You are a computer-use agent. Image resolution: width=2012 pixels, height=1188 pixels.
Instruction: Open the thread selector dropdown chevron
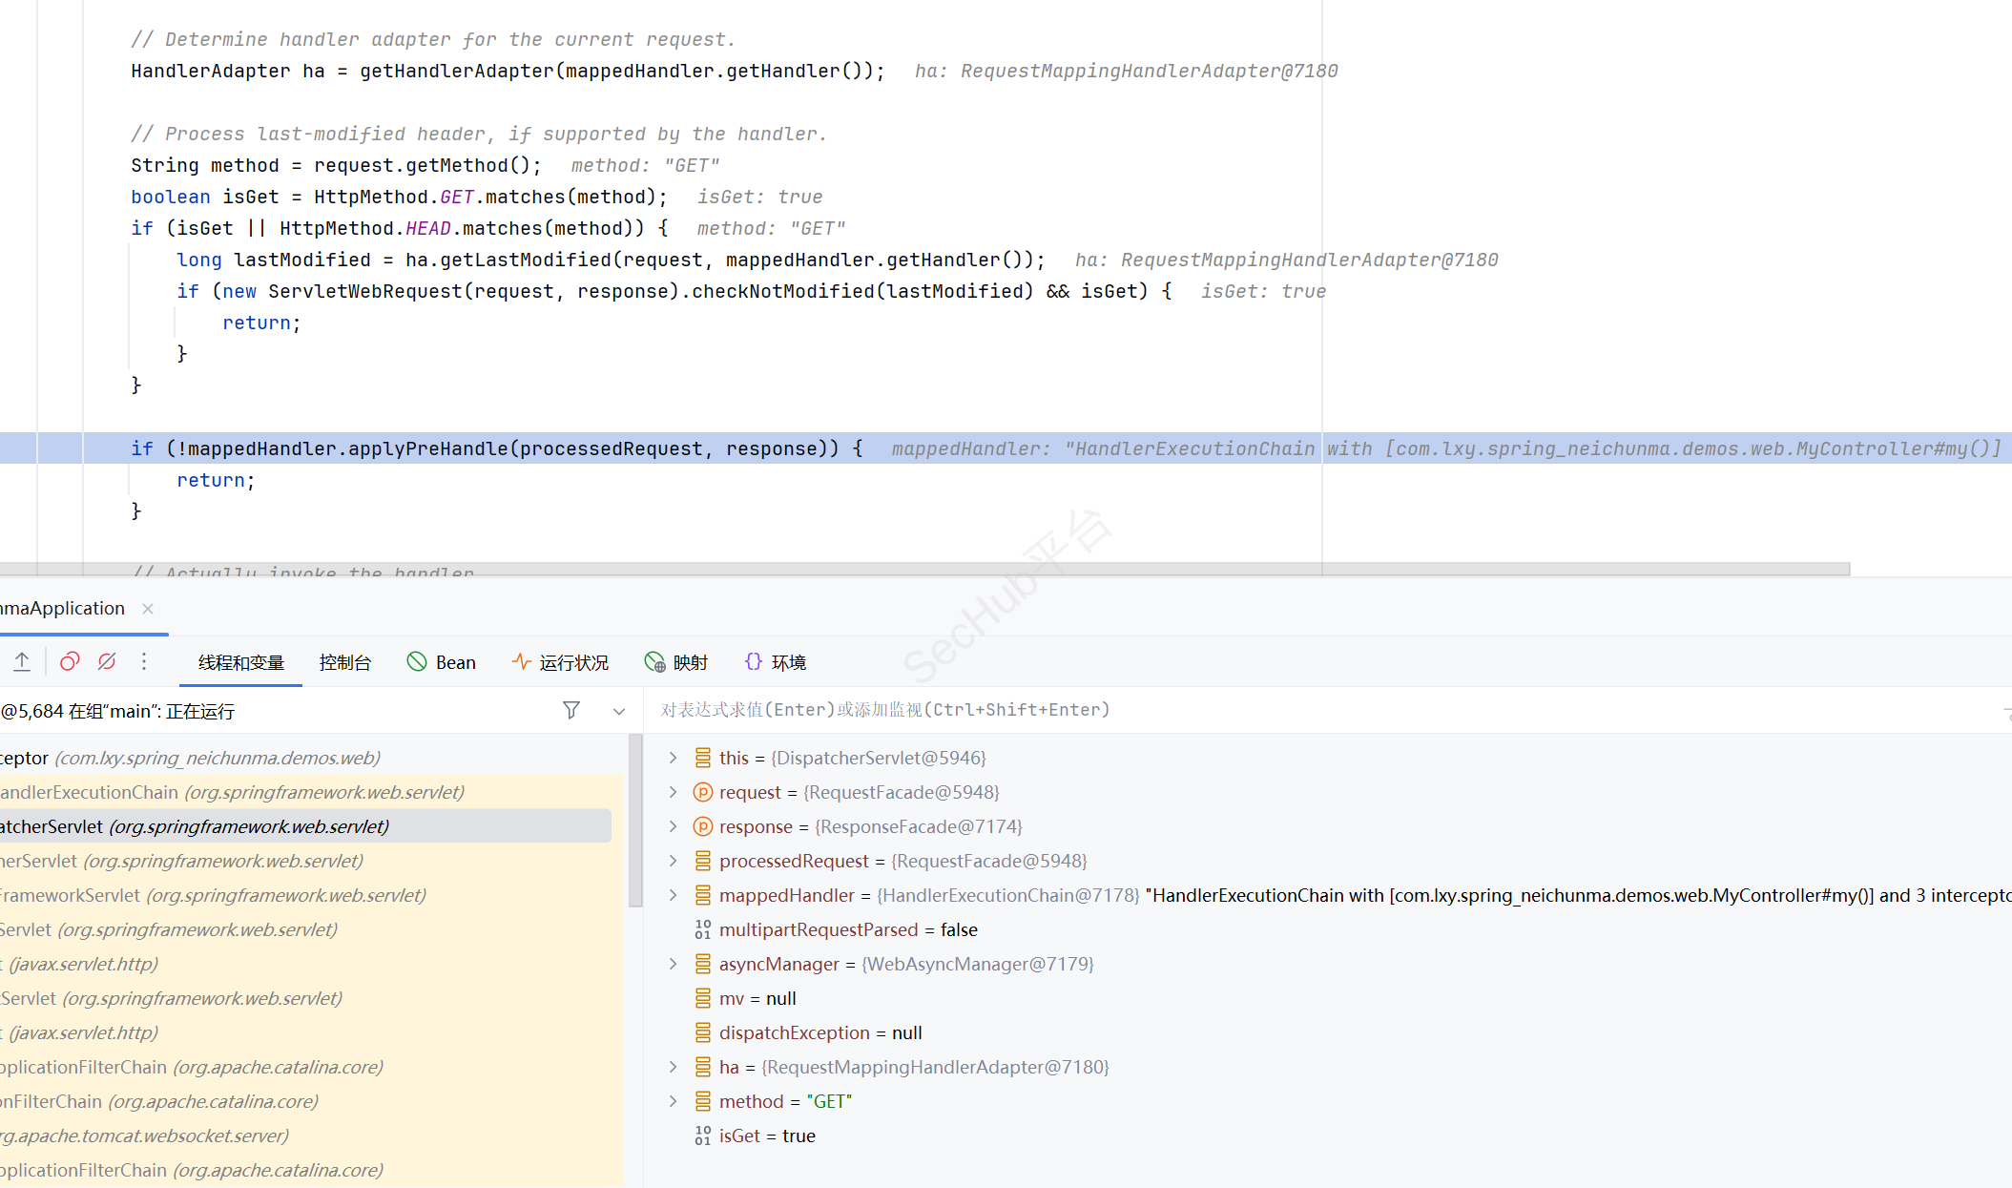pos(619,711)
